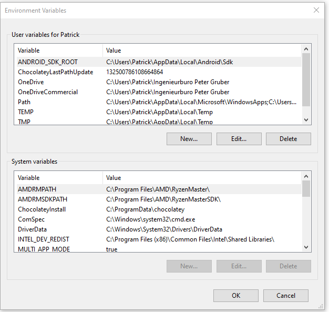Click the C:\Windows\system32\cmd.exe value
329x312 pixels.
151,219
